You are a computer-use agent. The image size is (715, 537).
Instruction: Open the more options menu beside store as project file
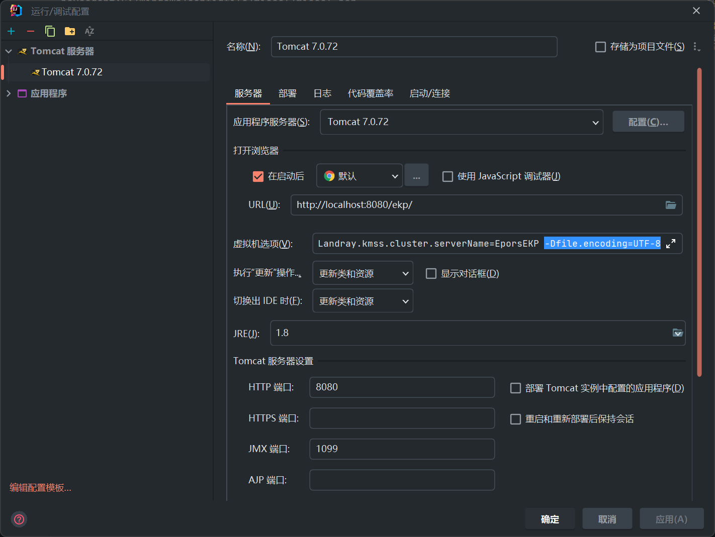696,47
